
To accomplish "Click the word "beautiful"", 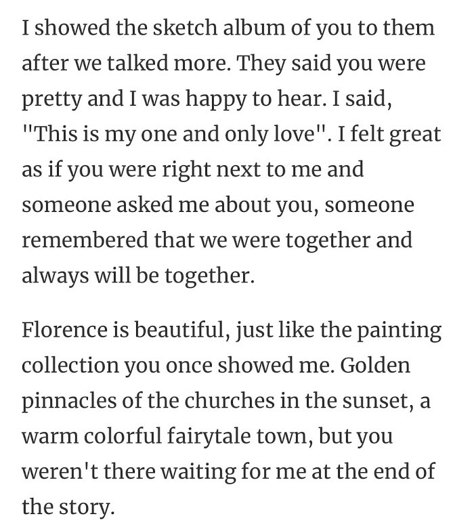I will click(x=174, y=330).
